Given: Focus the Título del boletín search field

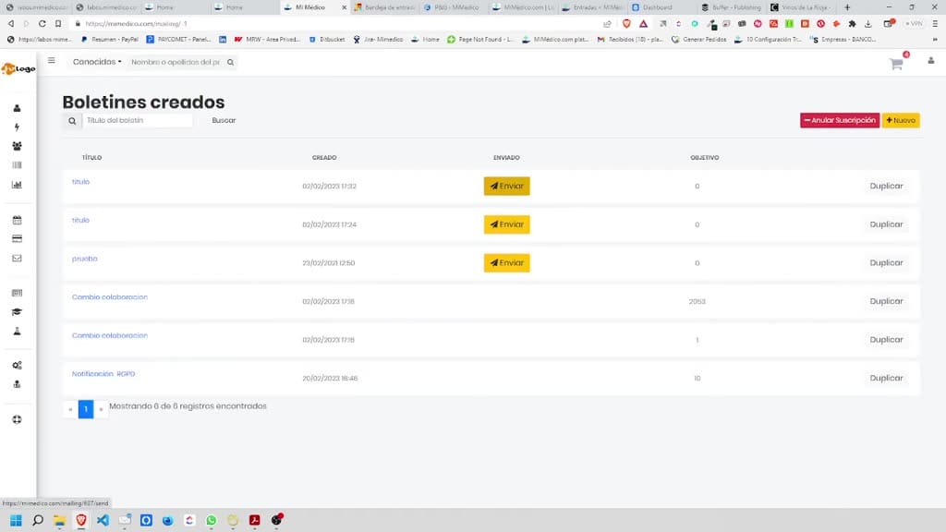Looking at the screenshot, I should tap(137, 120).
